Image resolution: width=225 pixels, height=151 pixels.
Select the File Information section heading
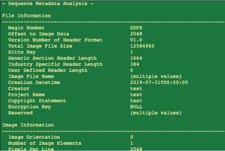pyautogui.click(x=26, y=16)
